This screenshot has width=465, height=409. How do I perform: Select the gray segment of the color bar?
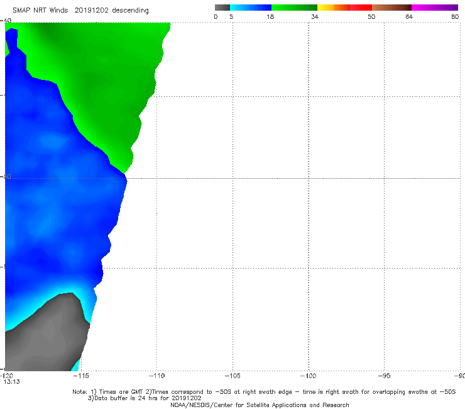222,8
